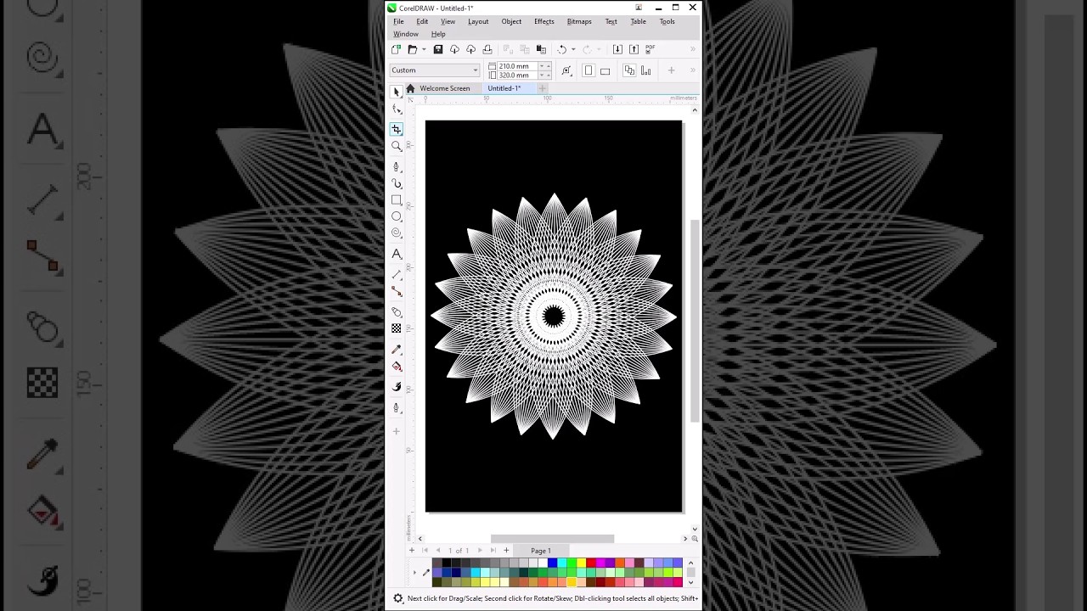Select the Smart Fill tool
1087x611 pixels.
point(396,387)
